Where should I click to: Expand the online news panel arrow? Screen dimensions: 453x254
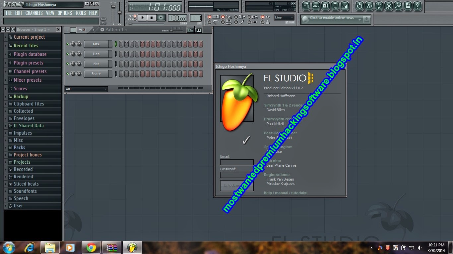coord(360,20)
